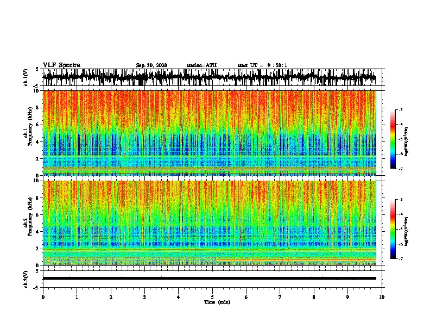Click the 'Time (min)' axis label
This screenshot has height=333, width=430.
[x=217, y=302]
